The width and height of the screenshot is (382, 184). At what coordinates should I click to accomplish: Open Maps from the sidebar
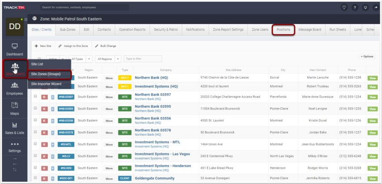pos(15,109)
